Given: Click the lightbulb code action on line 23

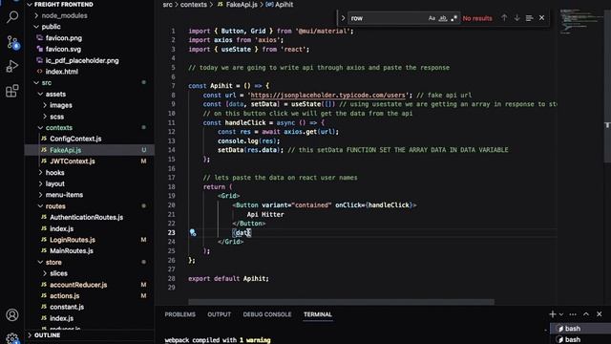Looking at the screenshot, I should 193,232.
